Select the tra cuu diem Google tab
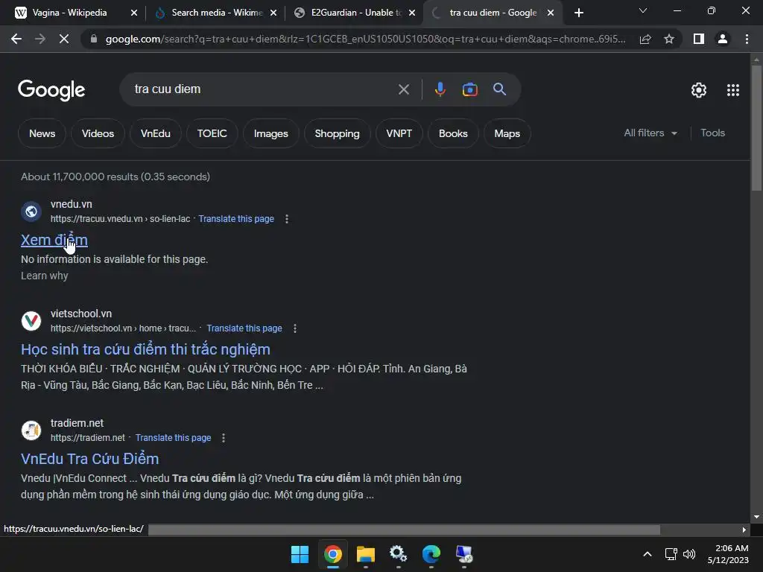Screen dimensions: 763x572 point(493,13)
